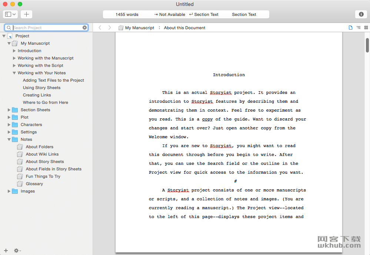Screen dimensions: 370x255
Task: Click the Return Section Text indicator
Action: point(204,14)
